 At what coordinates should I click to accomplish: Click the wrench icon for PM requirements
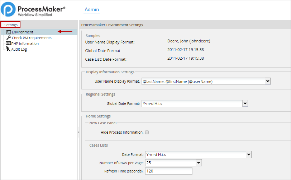click(9, 38)
